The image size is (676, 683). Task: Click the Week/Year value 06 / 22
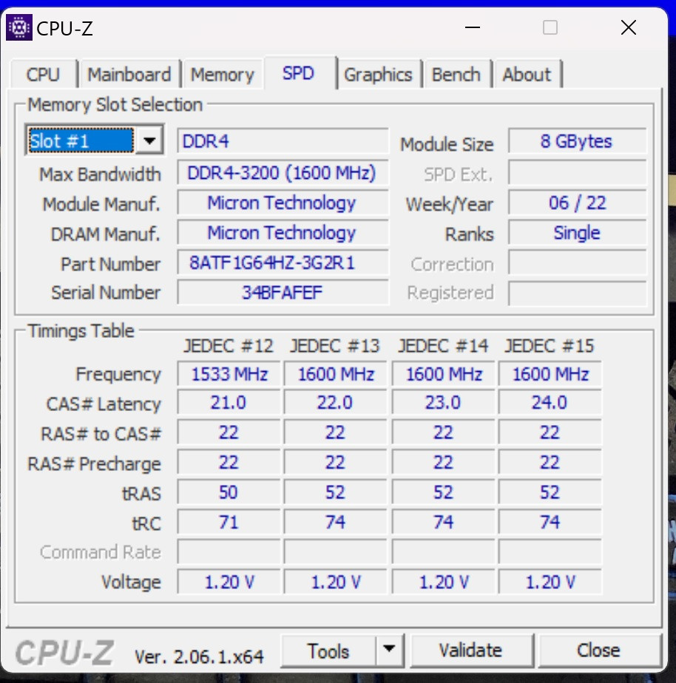tap(577, 203)
